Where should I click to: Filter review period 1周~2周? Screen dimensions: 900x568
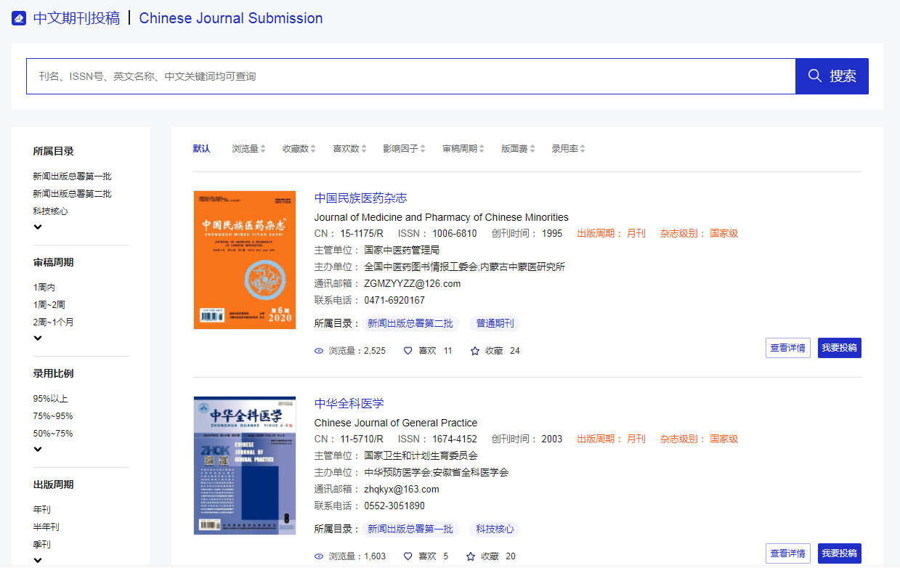point(49,305)
